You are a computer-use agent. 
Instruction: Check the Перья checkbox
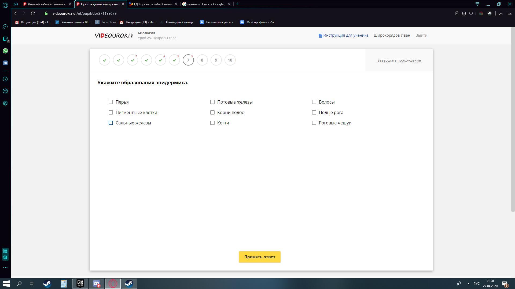tap(111, 102)
